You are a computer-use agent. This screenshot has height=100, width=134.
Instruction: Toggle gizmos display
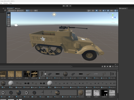(x=115, y=11)
